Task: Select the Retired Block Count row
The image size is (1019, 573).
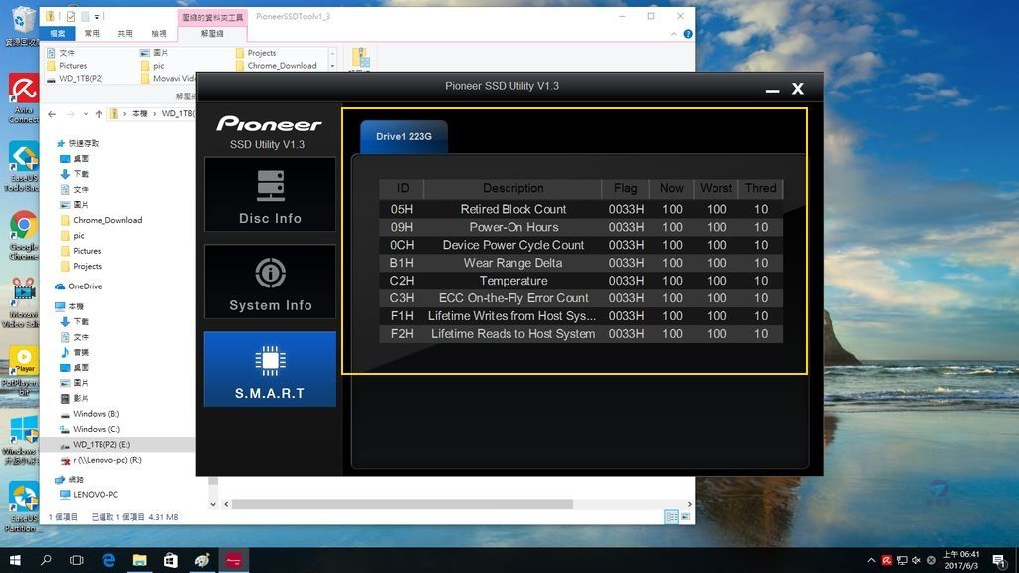Action: tap(581, 209)
